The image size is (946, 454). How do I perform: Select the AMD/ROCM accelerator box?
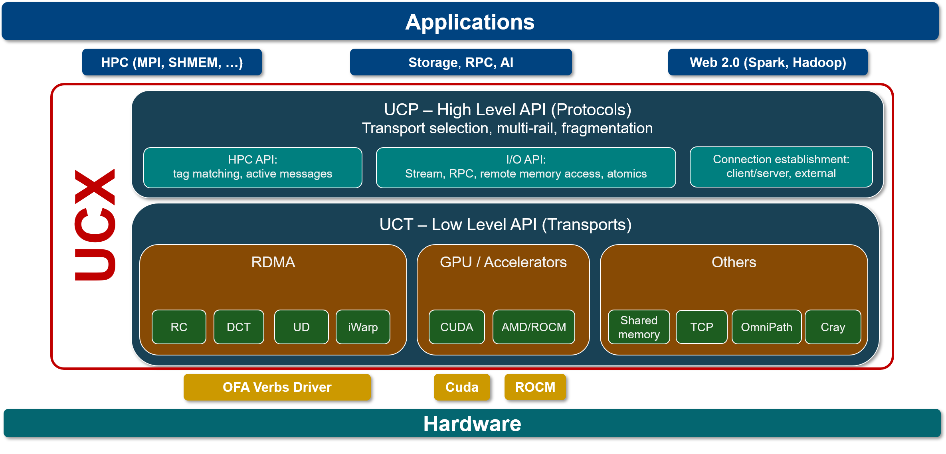534,327
